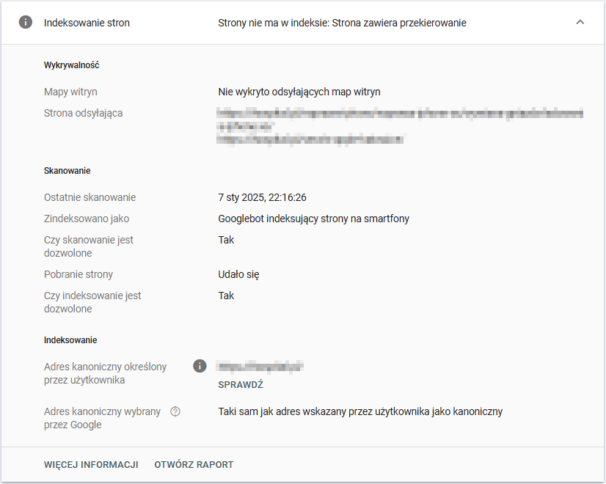The height and width of the screenshot is (484, 606).
Task: Click the Indeksowanie stron header title
Action: tap(87, 23)
